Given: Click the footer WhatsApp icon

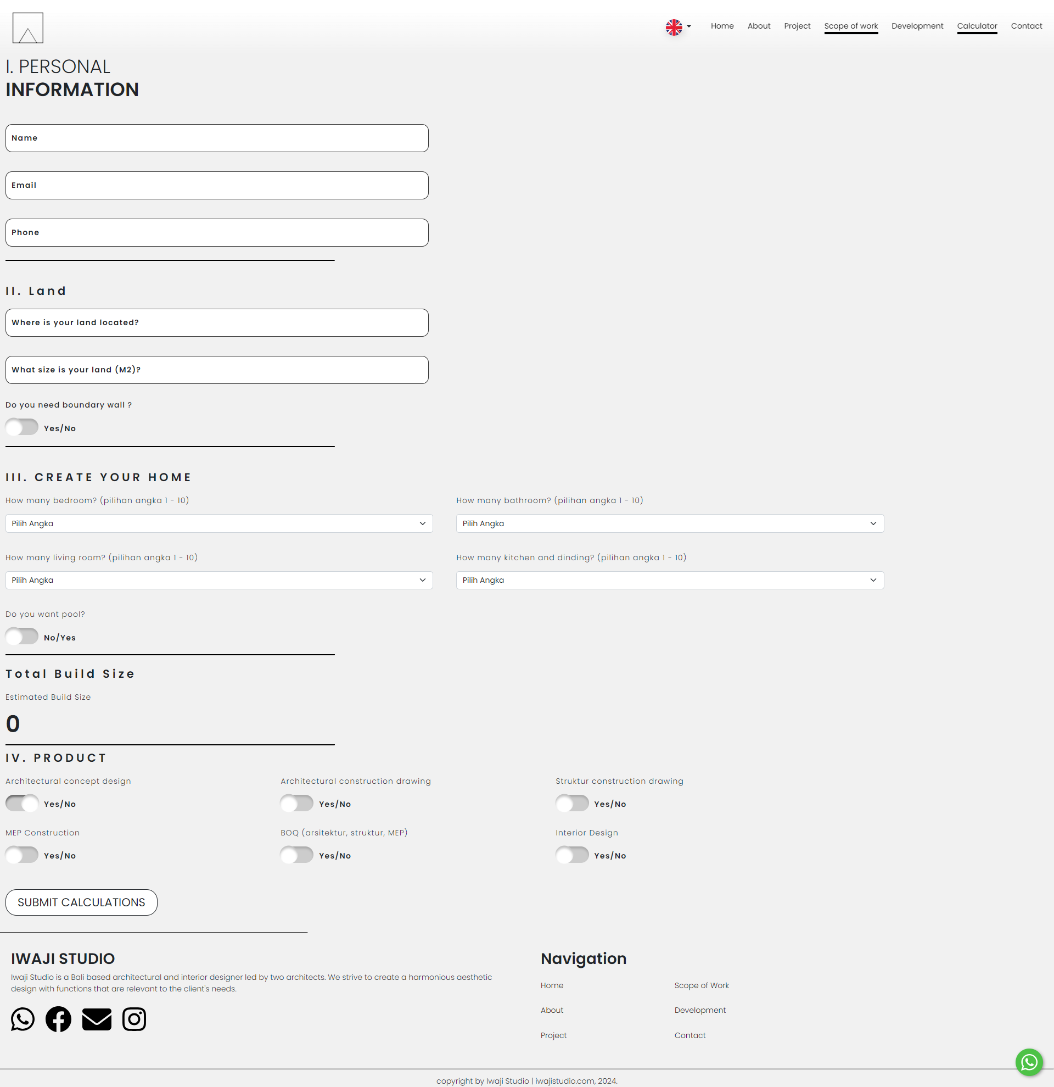Looking at the screenshot, I should (23, 1019).
